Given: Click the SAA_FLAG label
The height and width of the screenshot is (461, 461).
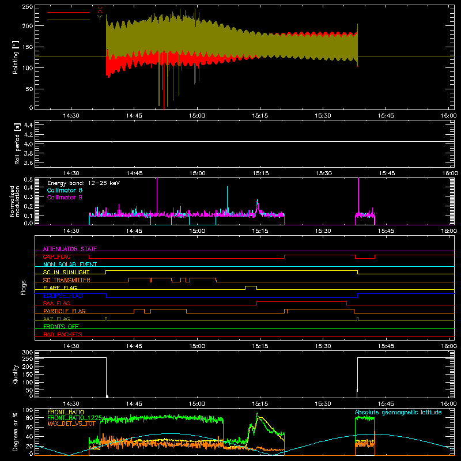Looking at the screenshot, I should tap(56, 303).
